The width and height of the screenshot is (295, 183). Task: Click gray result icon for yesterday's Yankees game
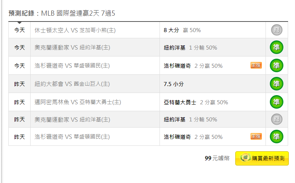[x=276, y=119]
